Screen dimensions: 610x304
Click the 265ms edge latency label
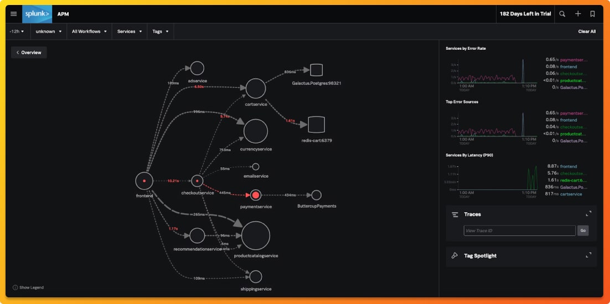pyautogui.click(x=199, y=214)
